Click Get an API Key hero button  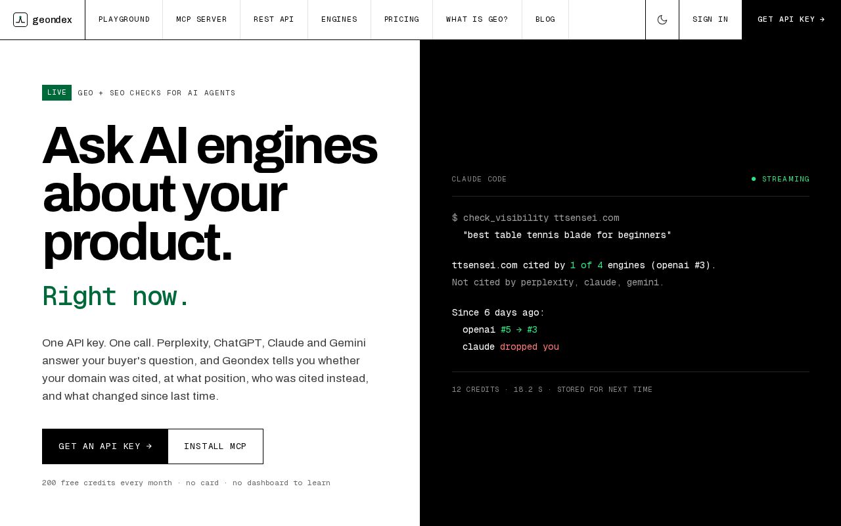pos(105,446)
